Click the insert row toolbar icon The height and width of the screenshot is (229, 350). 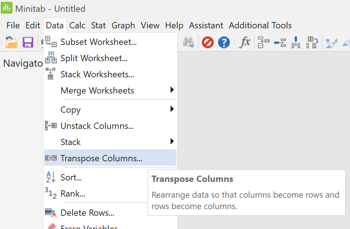pyautogui.click(x=280, y=42)
